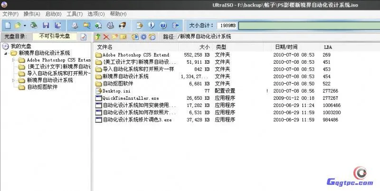Click the Burn CD/DVD image icon
This screenshot has width=380, height=191.
pyautogui.click(x=123, y=25)
